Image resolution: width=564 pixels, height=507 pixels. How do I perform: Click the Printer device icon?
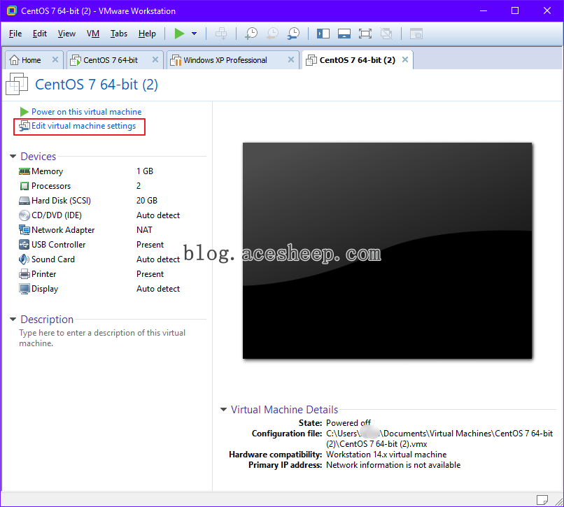coord(24,274)
